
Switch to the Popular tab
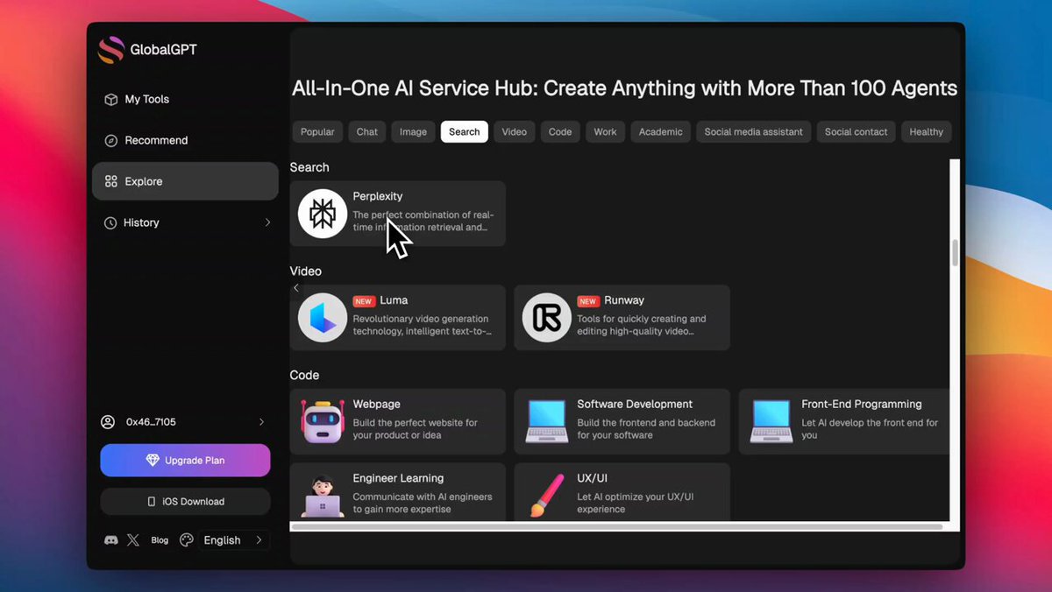point(317,132)
